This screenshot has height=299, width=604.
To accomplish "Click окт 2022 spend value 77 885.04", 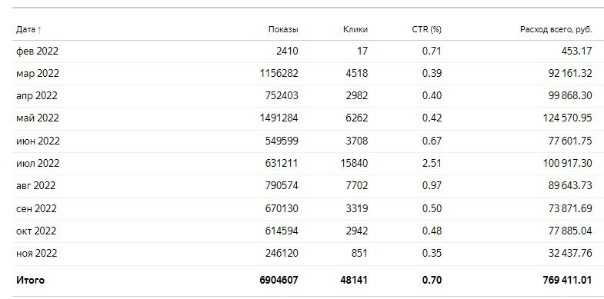I will point(570,231).
